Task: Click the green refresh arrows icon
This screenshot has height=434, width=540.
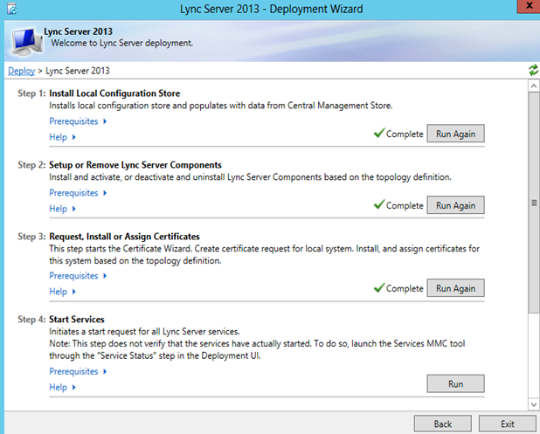Action: 534,70
